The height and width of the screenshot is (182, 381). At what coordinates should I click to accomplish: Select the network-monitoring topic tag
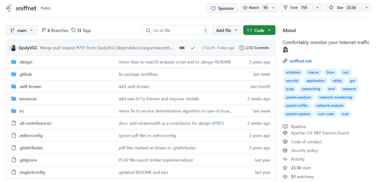[336, 97]
